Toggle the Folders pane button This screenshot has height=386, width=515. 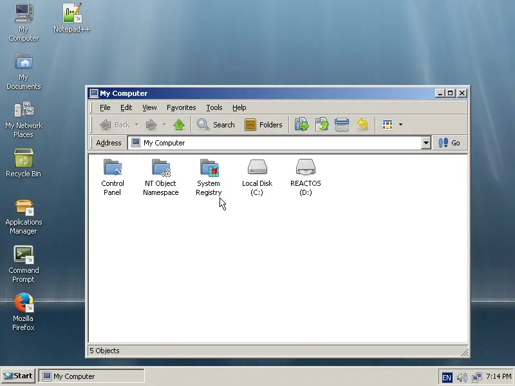[264, 125]
